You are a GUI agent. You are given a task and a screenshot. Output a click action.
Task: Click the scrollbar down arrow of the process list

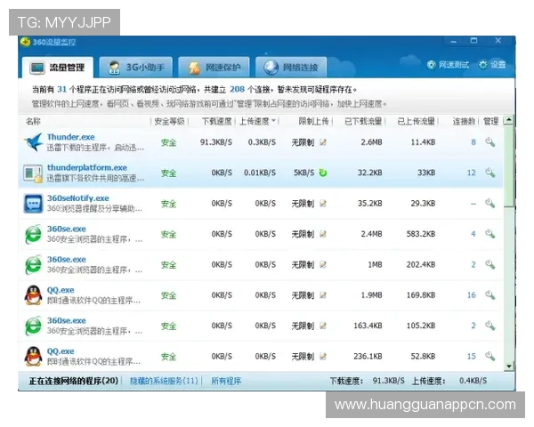(x=509, y=366)
